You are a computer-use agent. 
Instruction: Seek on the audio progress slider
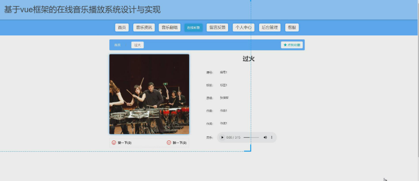click(251, 137)
